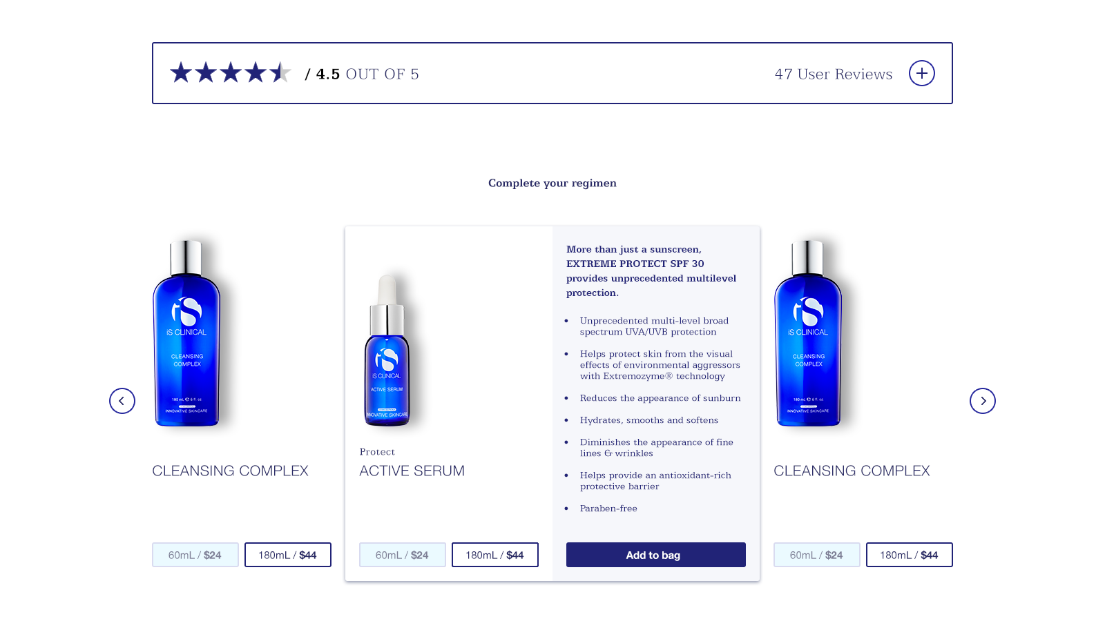Select 60mL / $24 for left Cleansing Complex

tap(195, 555)
